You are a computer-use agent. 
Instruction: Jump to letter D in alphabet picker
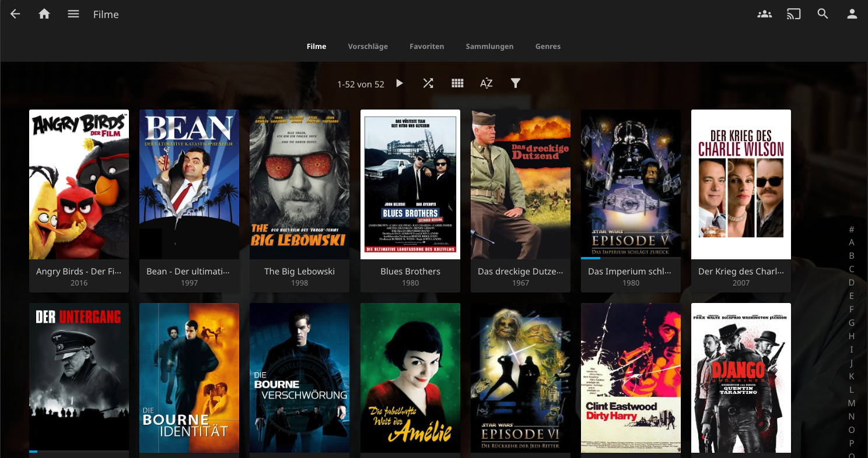pos(852,283)
